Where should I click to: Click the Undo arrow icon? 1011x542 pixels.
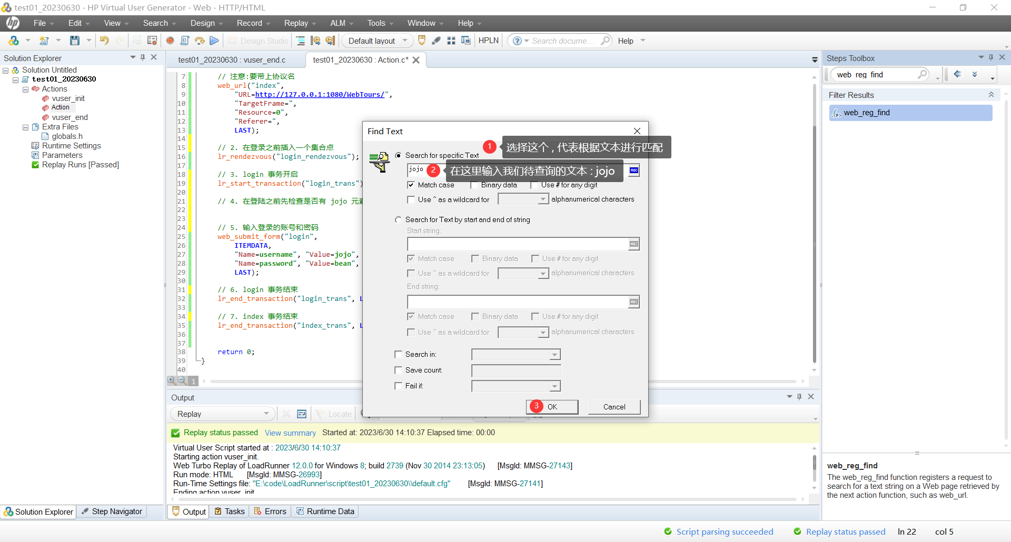click(104, 41)
